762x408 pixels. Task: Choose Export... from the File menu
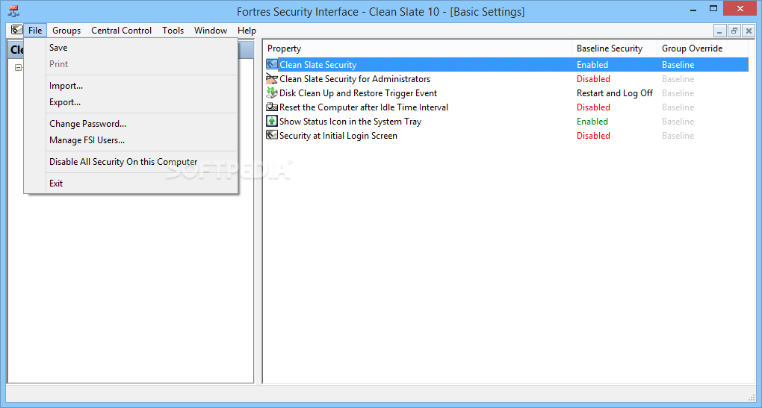pos(131,102)
